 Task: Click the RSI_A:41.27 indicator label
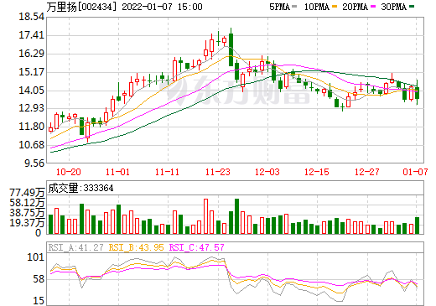75,247
